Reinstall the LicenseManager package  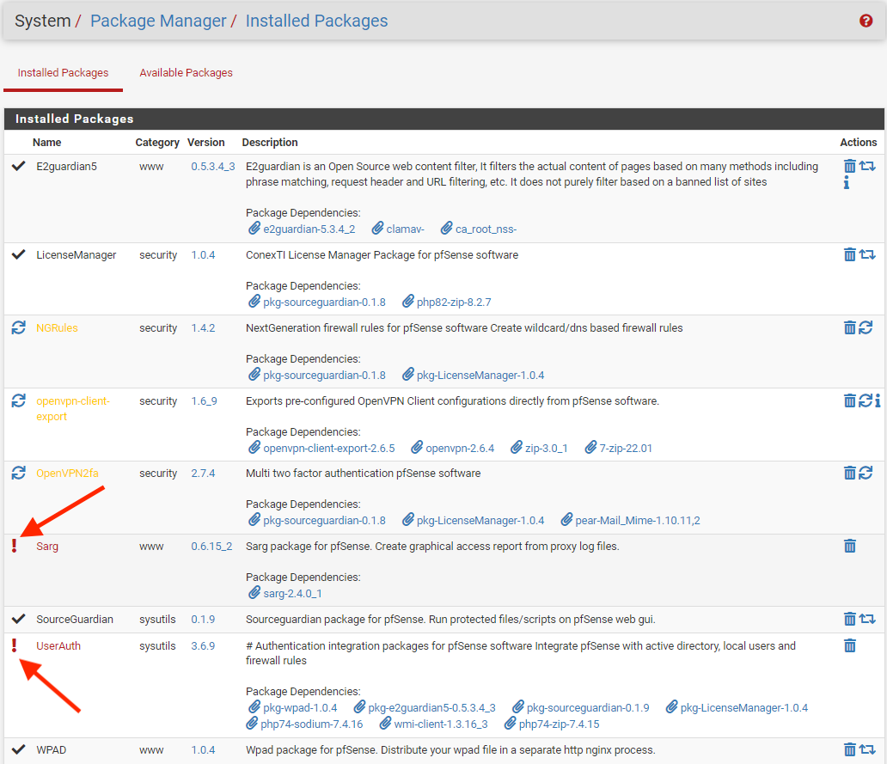coord(867,254)
